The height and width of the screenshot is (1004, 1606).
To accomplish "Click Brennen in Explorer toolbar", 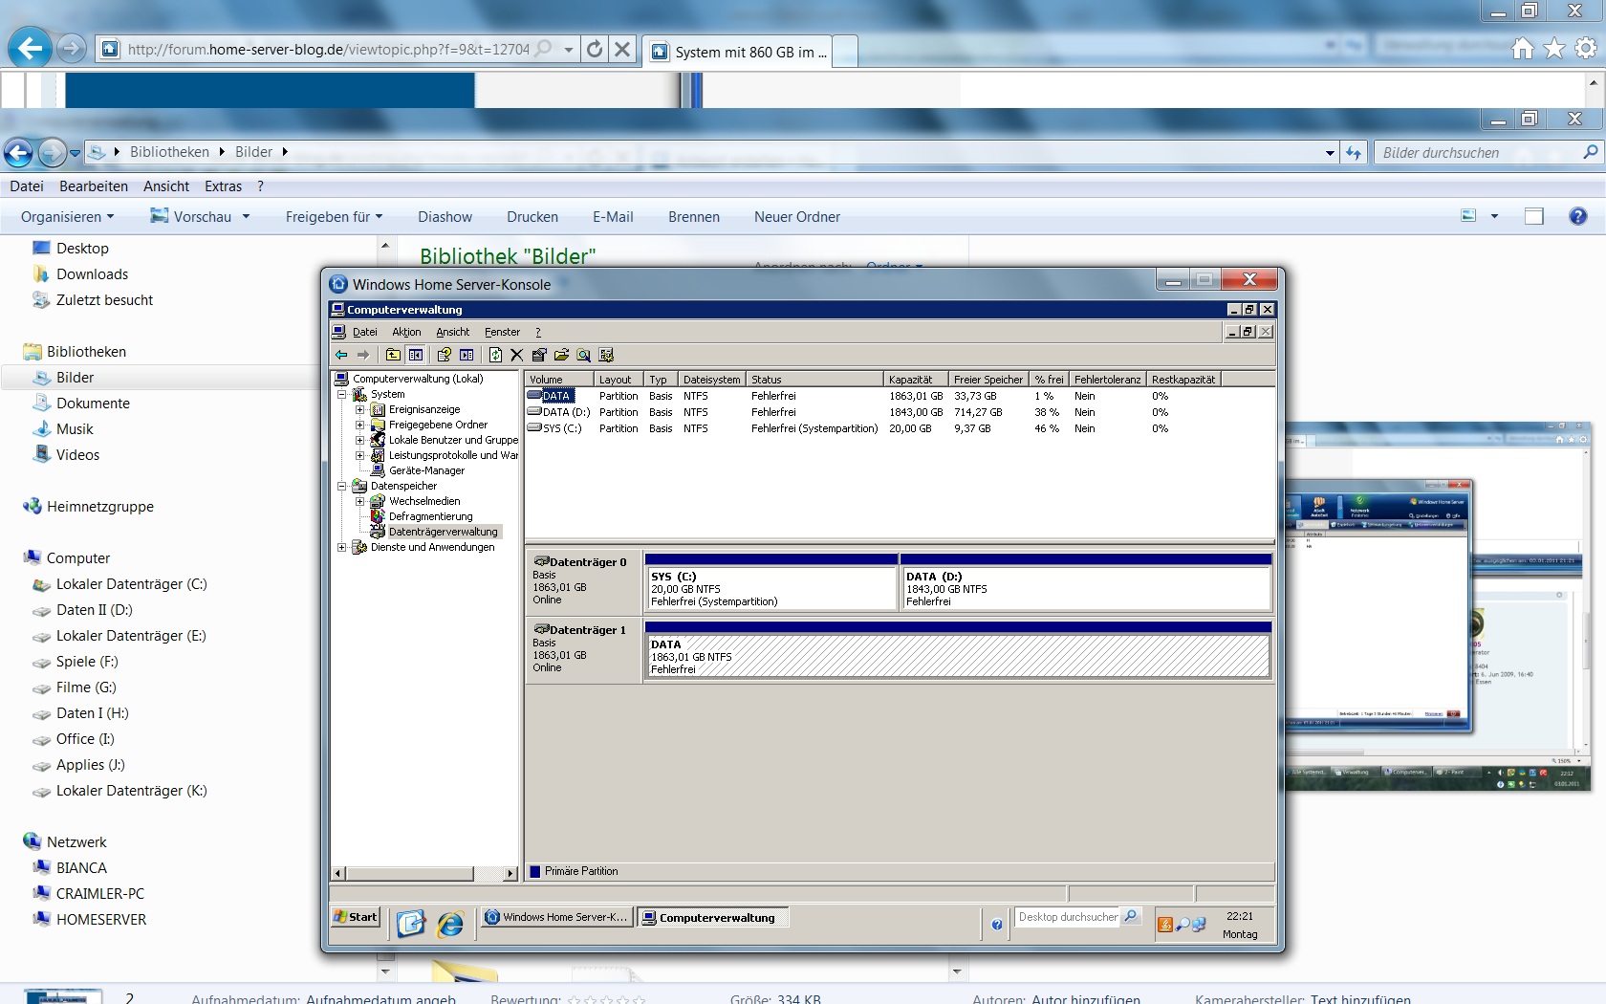I will [694, 217].
